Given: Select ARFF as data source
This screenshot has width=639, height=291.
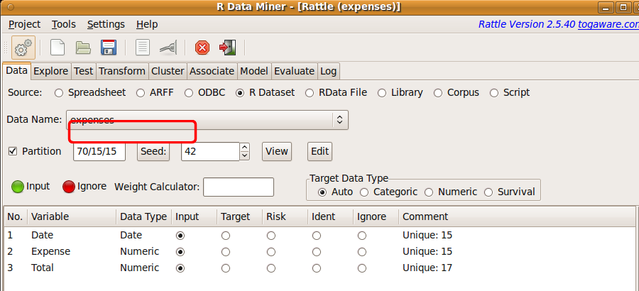Looking at the screenshot, I should point(141,93).
